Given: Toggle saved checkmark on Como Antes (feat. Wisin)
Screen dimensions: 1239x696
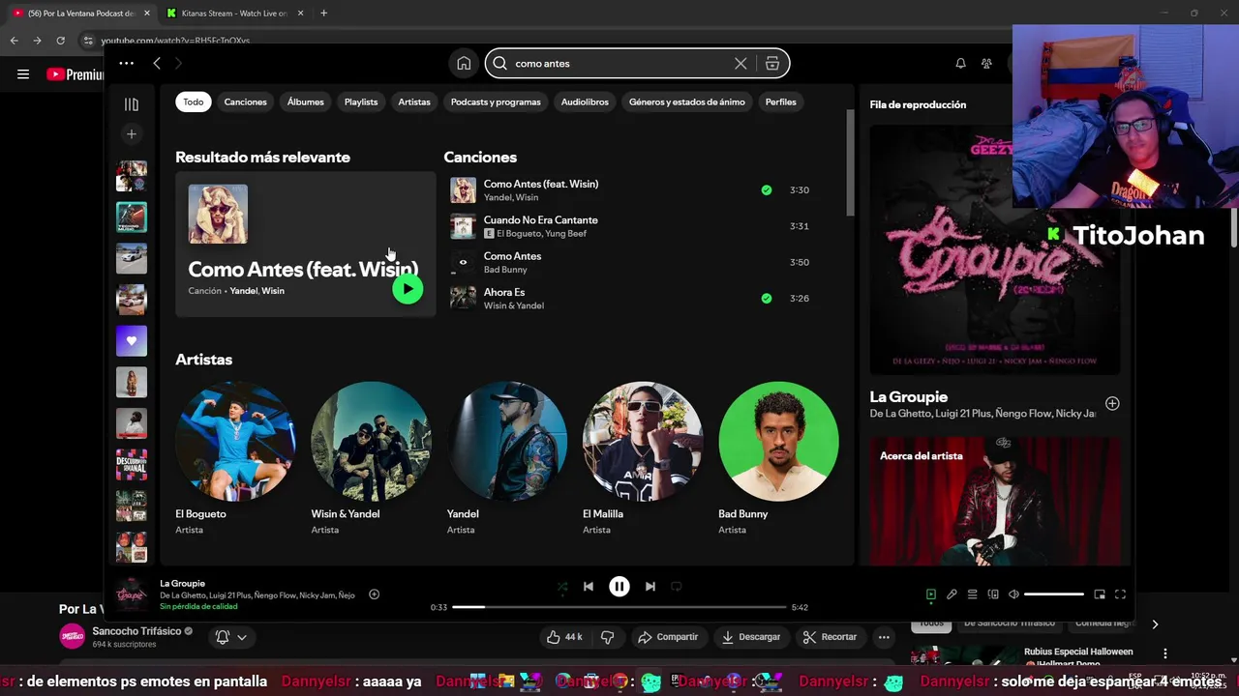Looking at the screenshot, I should click(767, 190).
